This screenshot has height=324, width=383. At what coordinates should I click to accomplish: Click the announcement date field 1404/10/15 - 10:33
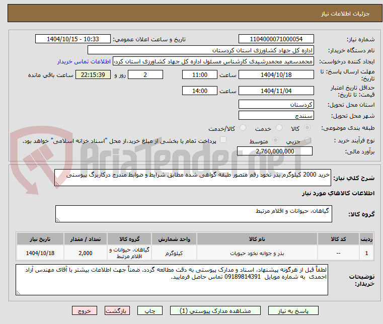[x=73, y=39]
